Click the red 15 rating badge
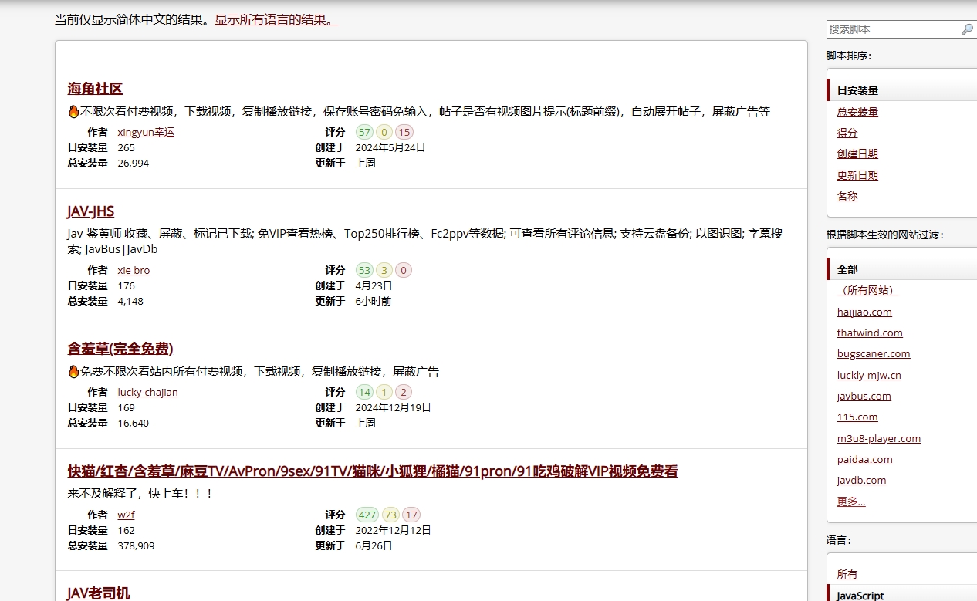 [404, 132]
